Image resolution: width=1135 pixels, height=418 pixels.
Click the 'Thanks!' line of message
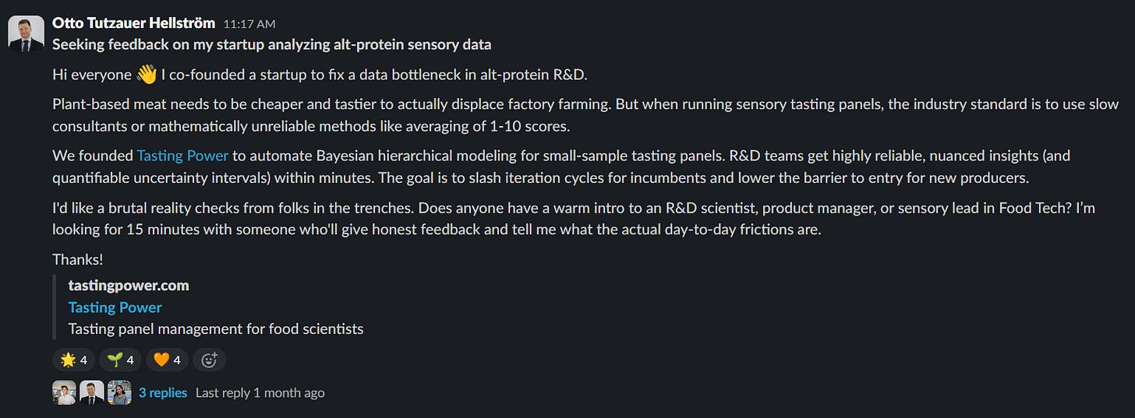click(78, 259)
